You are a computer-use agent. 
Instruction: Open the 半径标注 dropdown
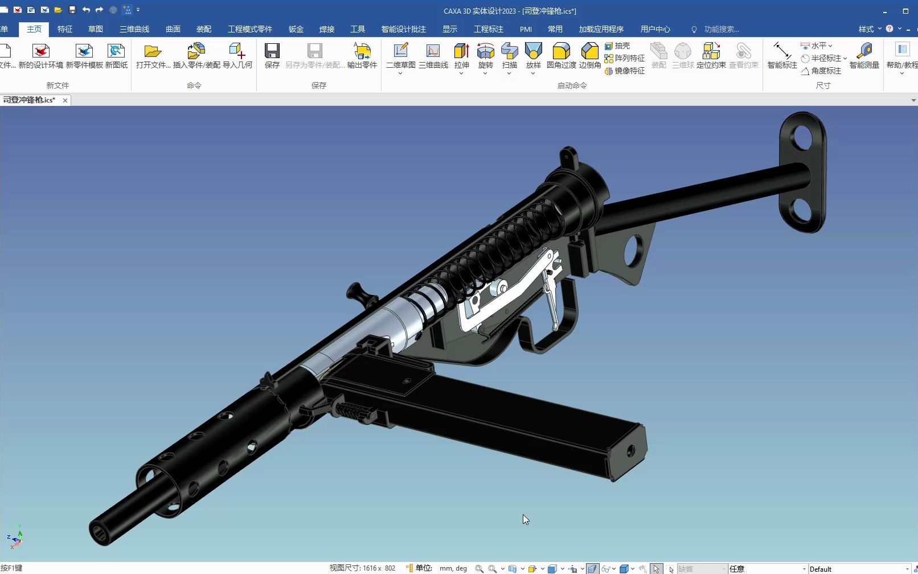[x=845, y=58]
